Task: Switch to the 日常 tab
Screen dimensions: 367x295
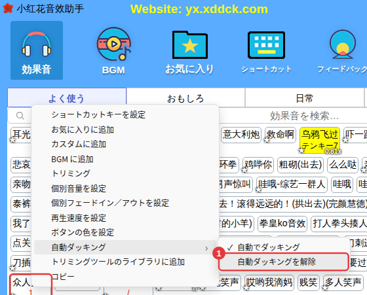Action: click(x=304, y=98)
